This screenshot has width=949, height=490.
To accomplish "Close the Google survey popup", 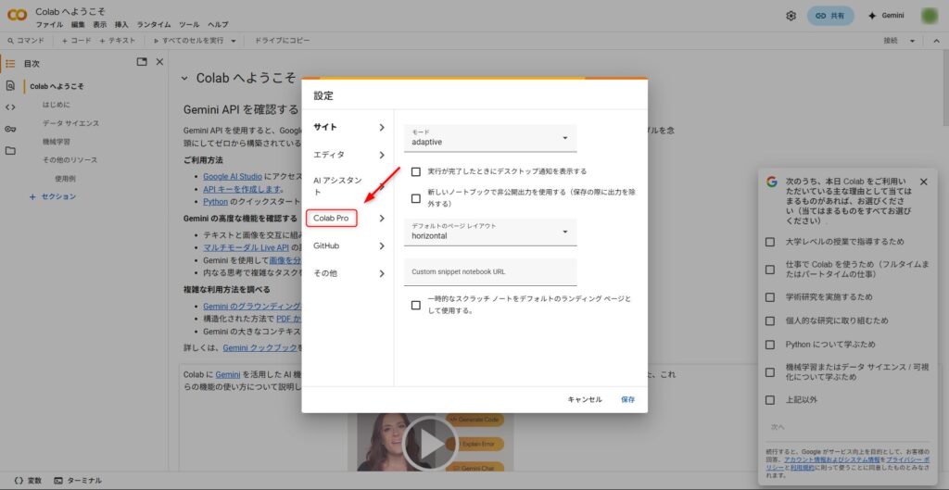I will coord(923,182).
